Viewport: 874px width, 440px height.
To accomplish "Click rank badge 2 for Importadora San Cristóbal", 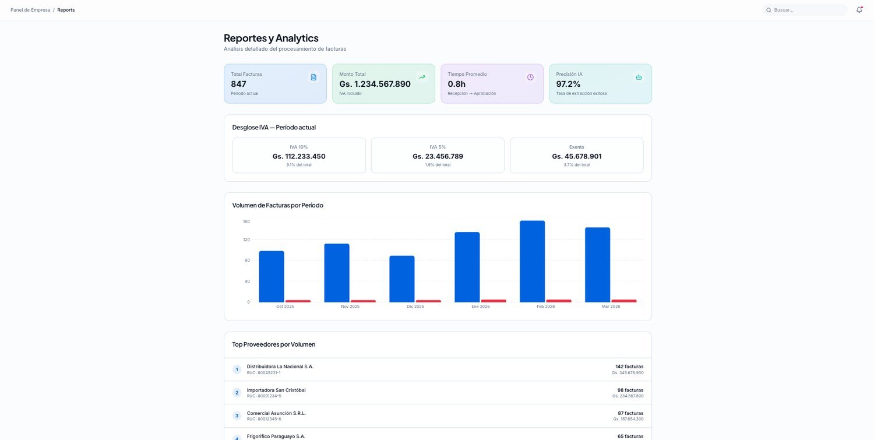I will point(237,393).
